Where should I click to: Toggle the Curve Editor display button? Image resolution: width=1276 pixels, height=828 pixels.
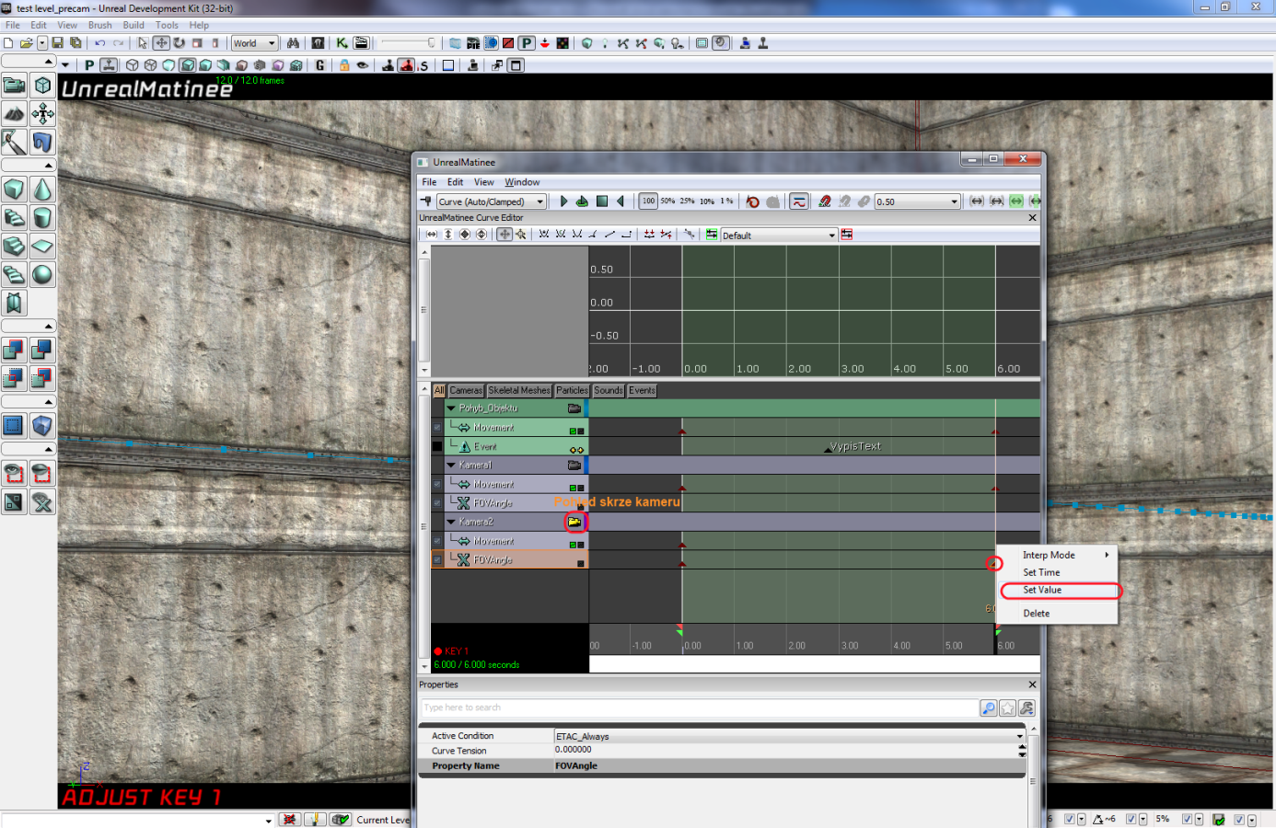[x=799, y=201]
